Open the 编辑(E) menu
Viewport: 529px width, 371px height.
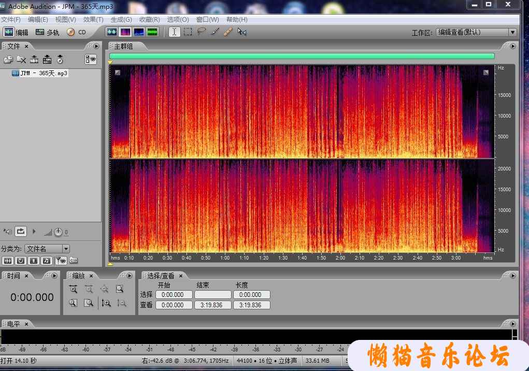click(x=38, y=20)
